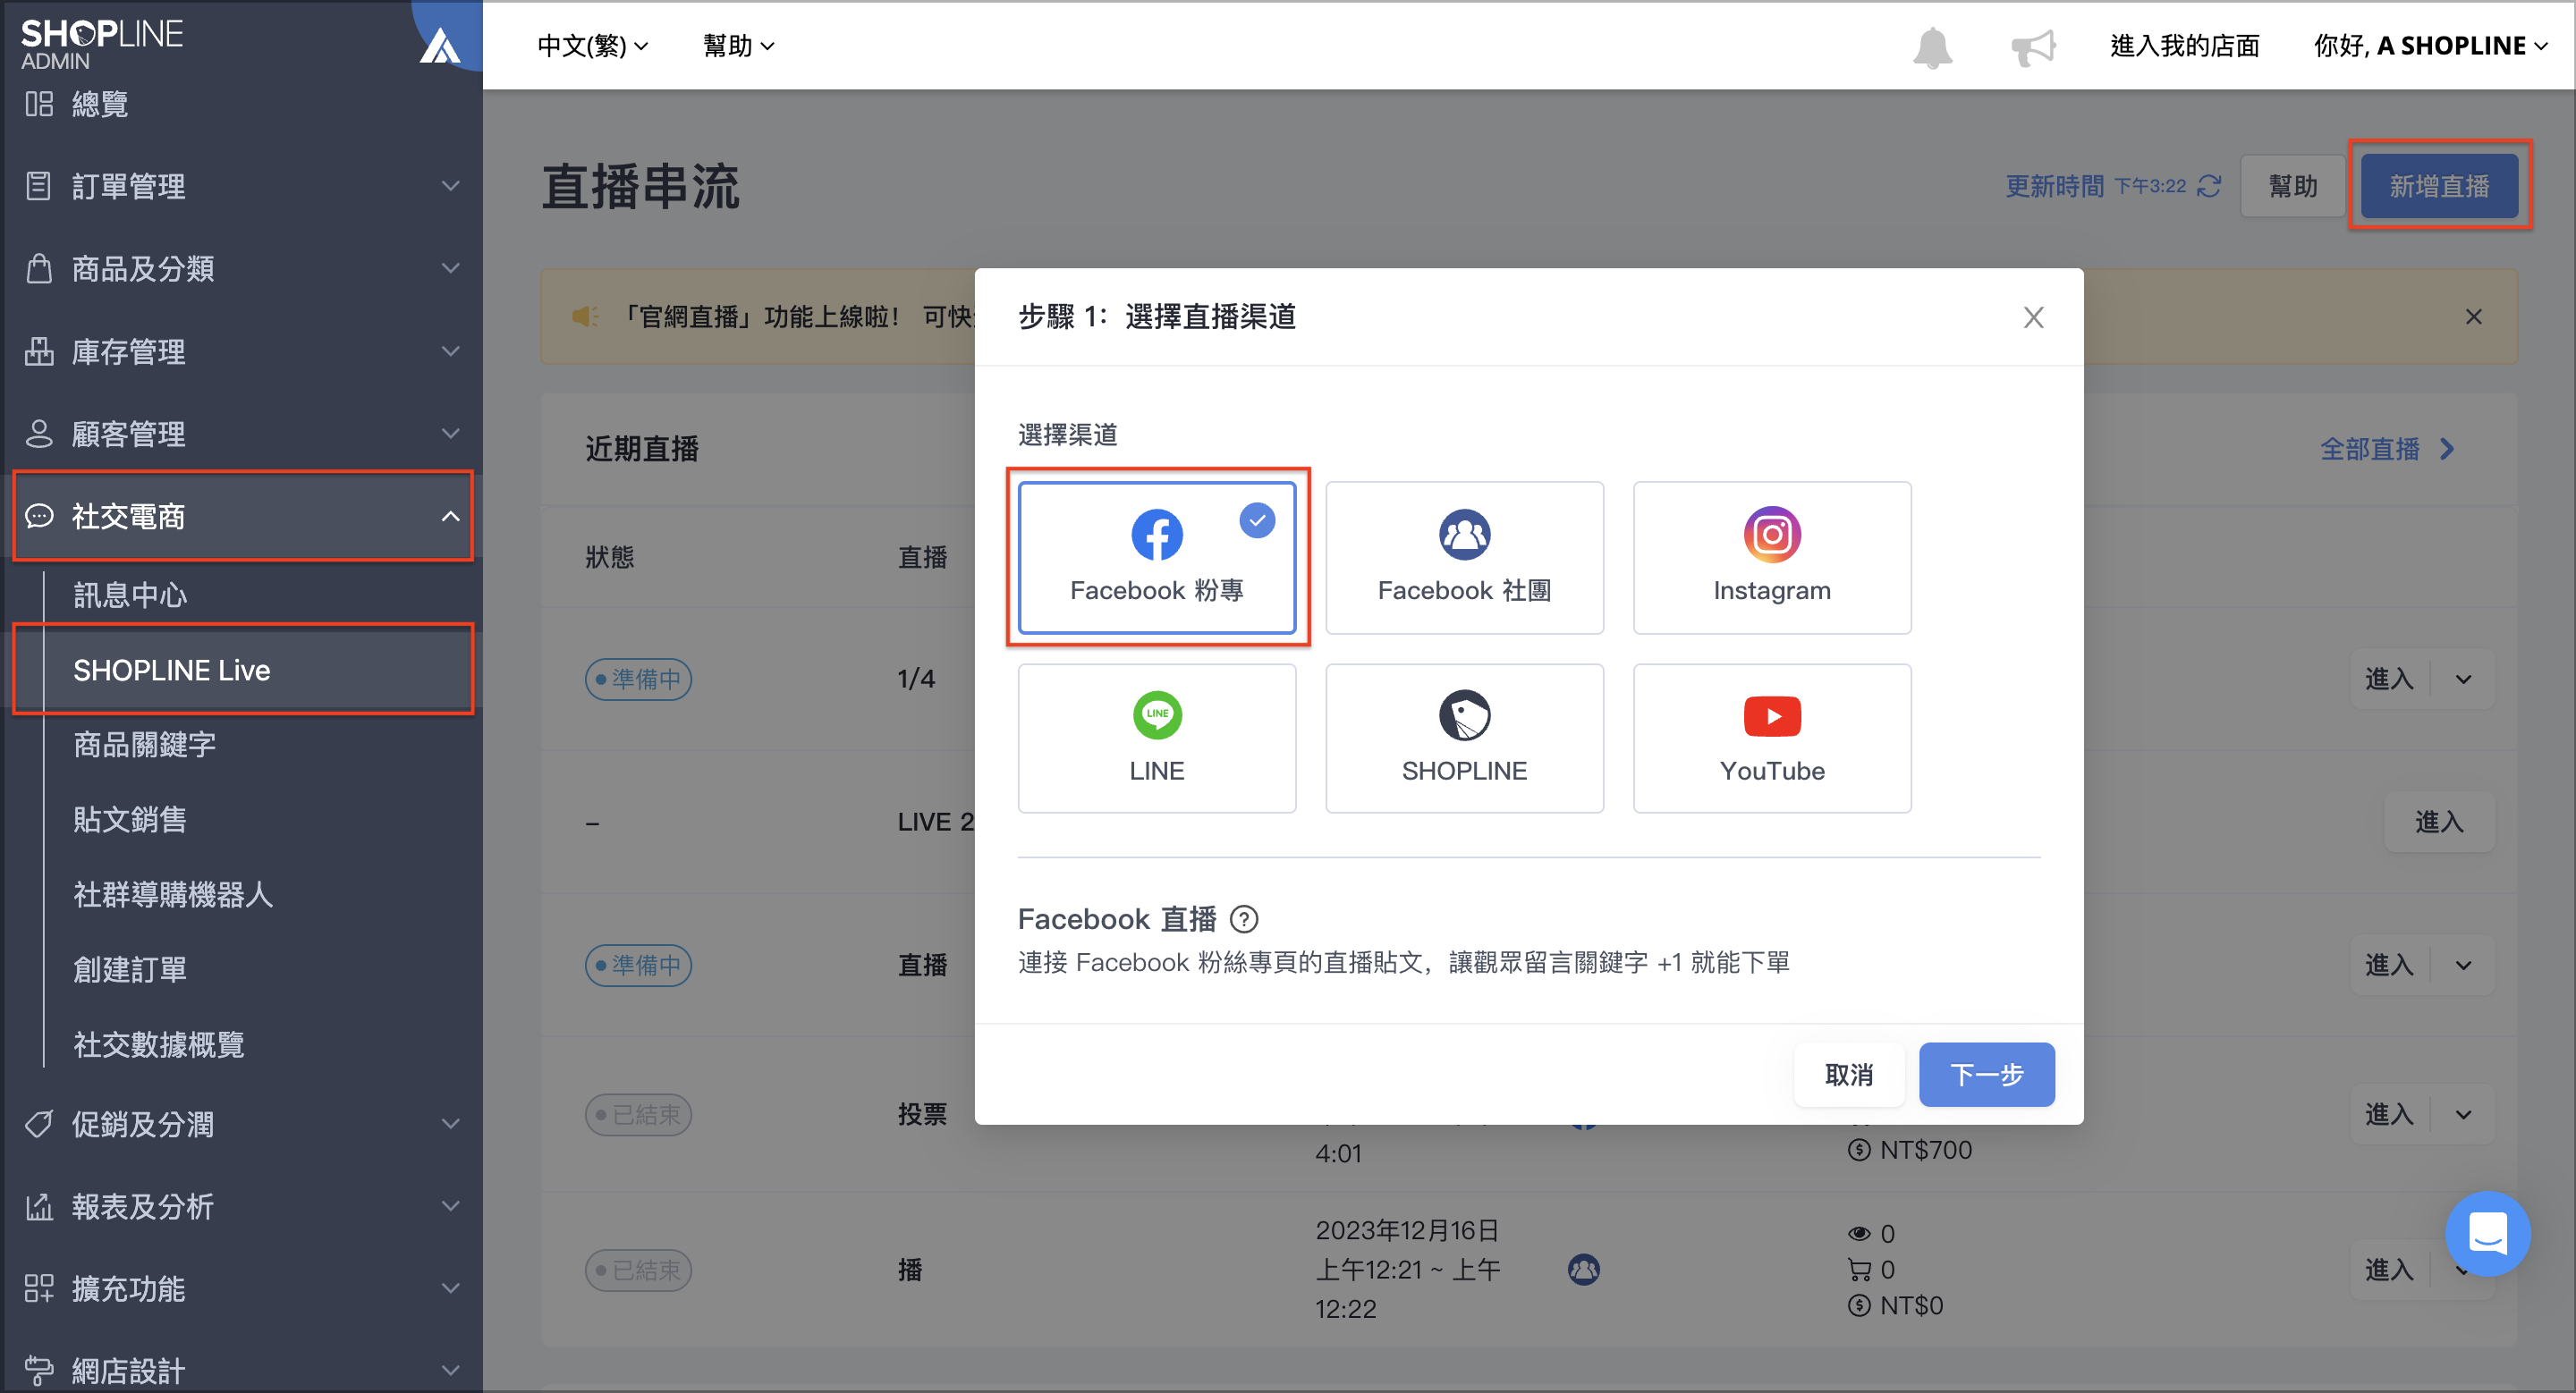The image size is (2576, 1393).
Task: Open 社群導購機器人 submenu item
Action: (x=173, y=894)
